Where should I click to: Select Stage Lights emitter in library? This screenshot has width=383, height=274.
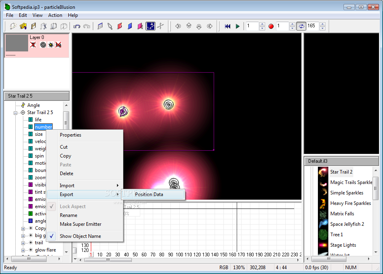(x=343, y=245)
